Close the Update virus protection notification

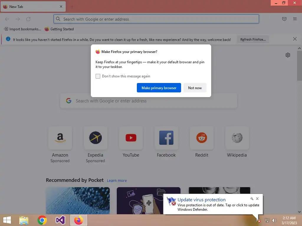tap(257, 199)
